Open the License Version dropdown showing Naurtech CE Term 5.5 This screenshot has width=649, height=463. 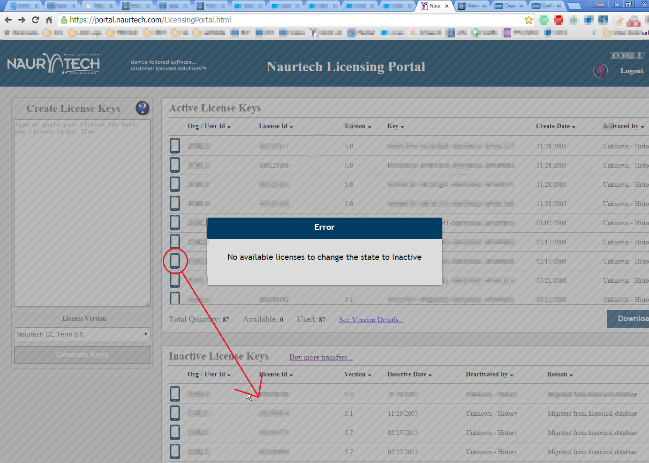(x=82, y=334)
